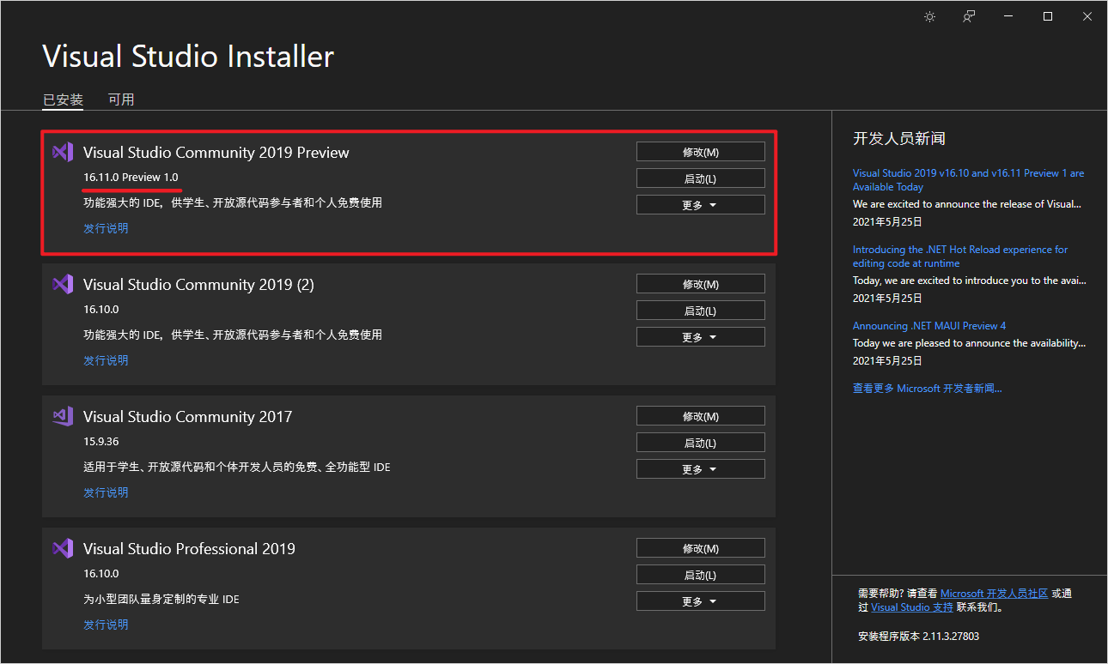Open Announcing .NET MAUI Preview 4 link
Viewport: 1108px width, 664px height.
(929, 326)
